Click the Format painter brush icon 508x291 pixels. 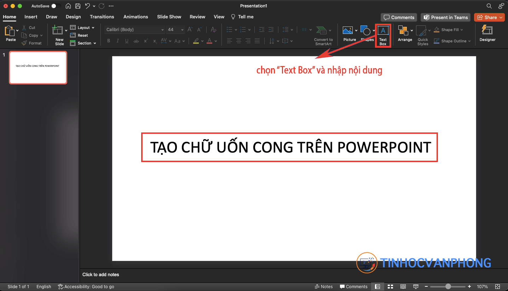24,43
